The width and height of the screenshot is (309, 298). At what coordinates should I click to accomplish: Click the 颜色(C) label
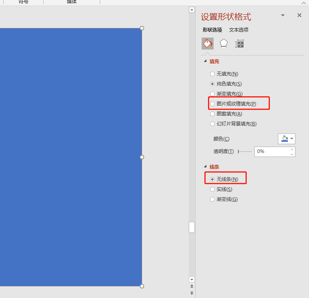(221, 139)
